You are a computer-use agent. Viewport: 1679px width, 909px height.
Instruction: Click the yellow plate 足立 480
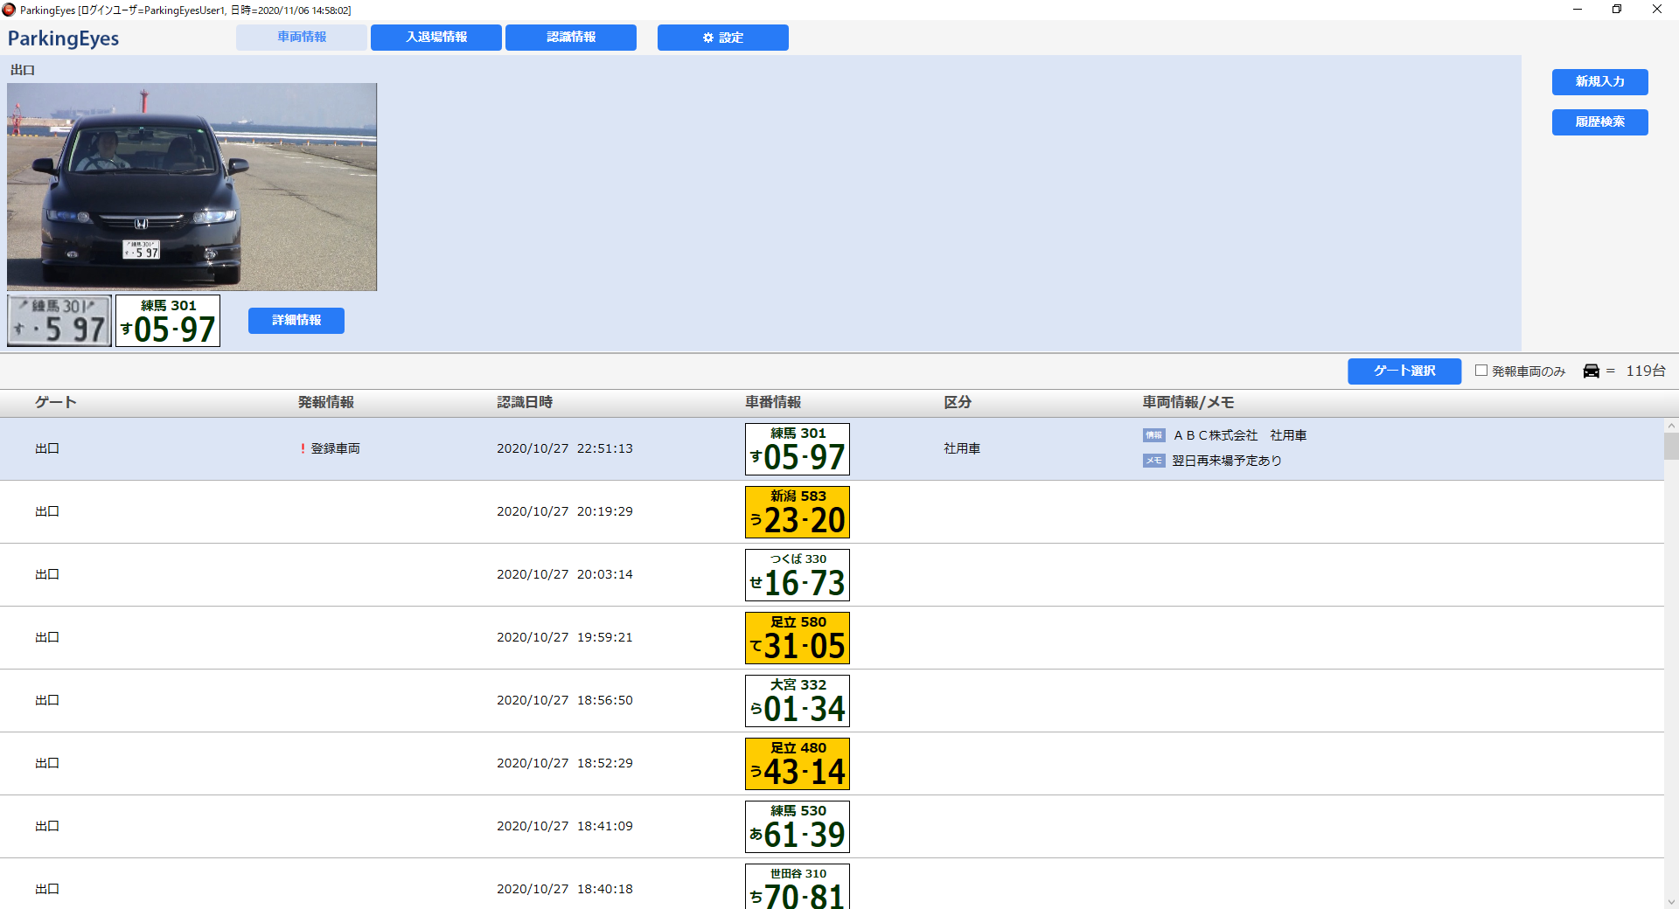click(x=798, y=764)
